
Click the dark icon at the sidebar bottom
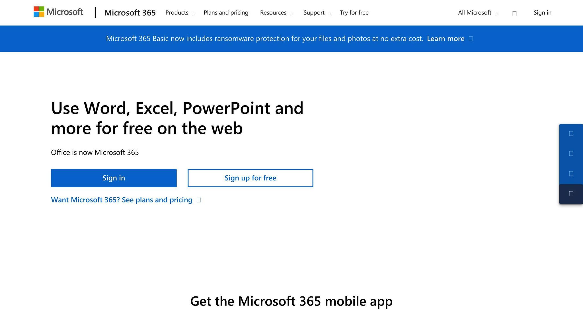click(571, 194)
